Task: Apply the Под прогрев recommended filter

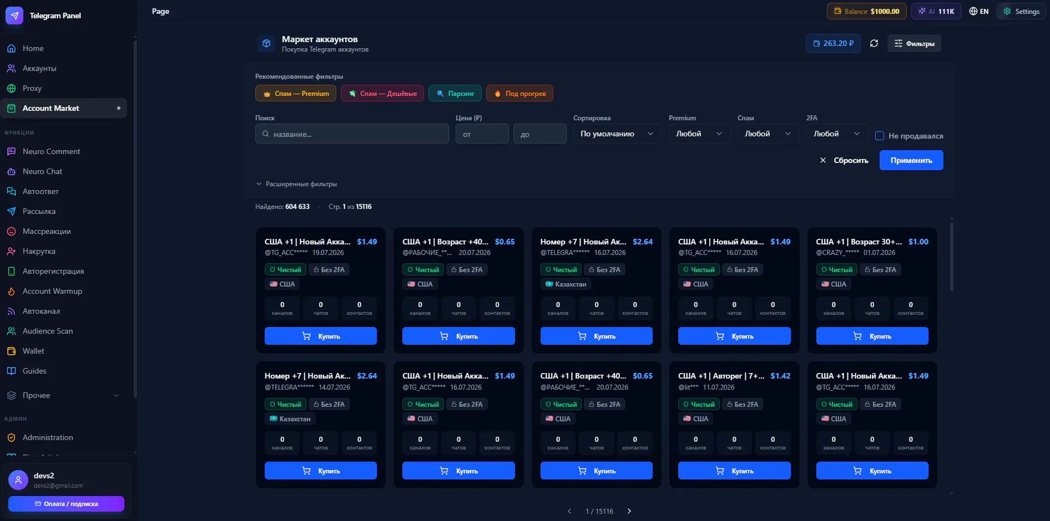Action: [x=519, y=93]
